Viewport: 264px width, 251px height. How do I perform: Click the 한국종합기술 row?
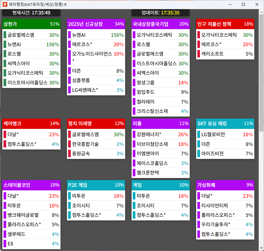coord(96,144)
